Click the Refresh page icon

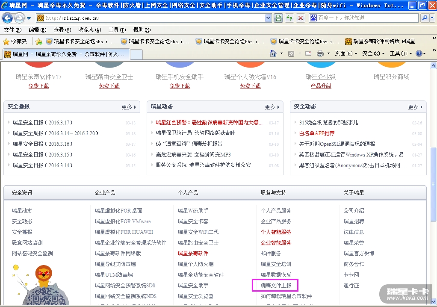(x=290, y=18)
